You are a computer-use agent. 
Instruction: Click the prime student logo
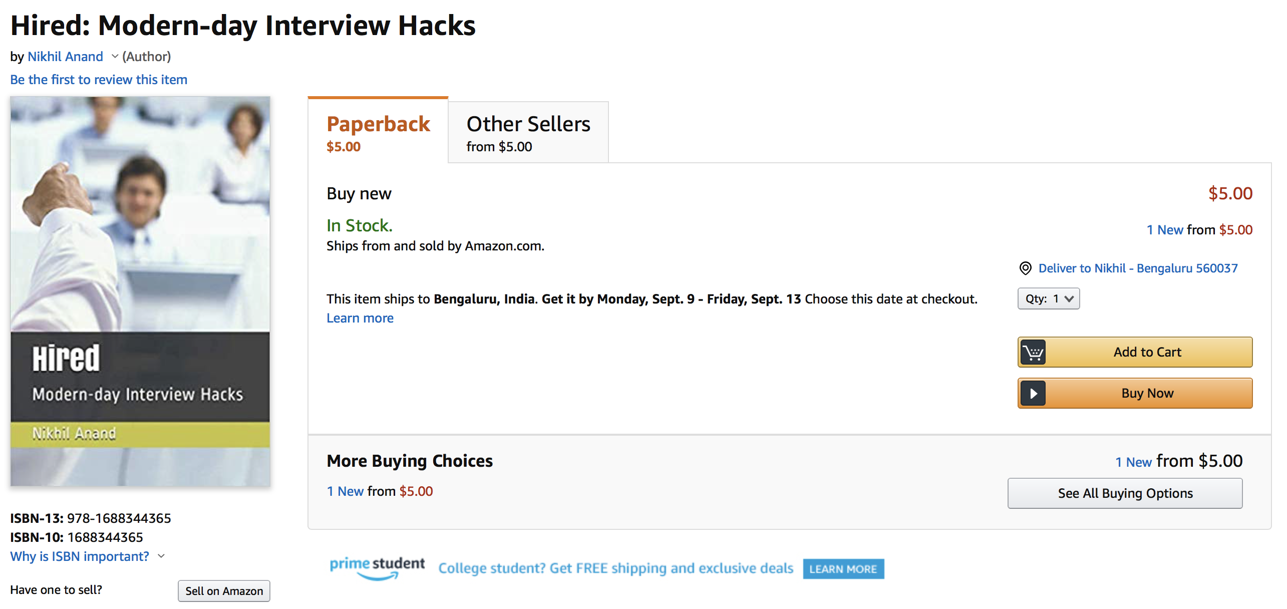(377, 568)
